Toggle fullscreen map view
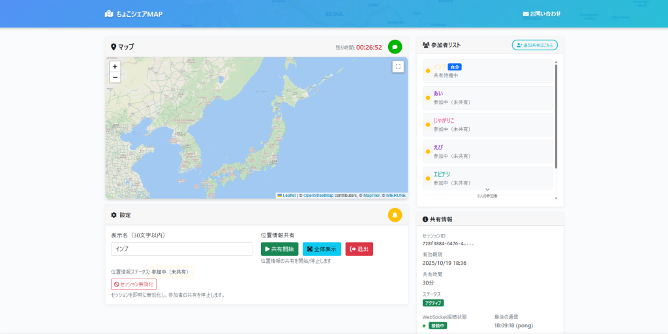The width and height of the screenshot is (668, 334). (398, 67)
